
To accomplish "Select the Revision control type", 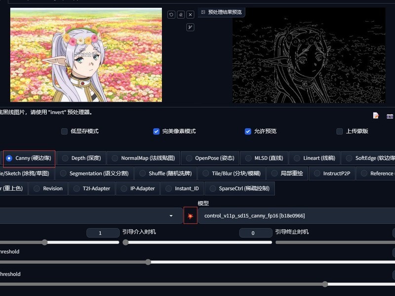I will click(48, 188).
